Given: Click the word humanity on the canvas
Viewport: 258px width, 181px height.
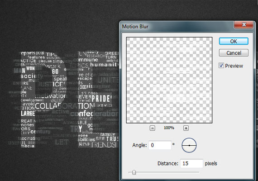Looking at the screenshot, I should click(x=105, y=65).
